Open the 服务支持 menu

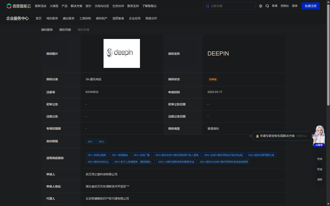[x=133, y=6]
